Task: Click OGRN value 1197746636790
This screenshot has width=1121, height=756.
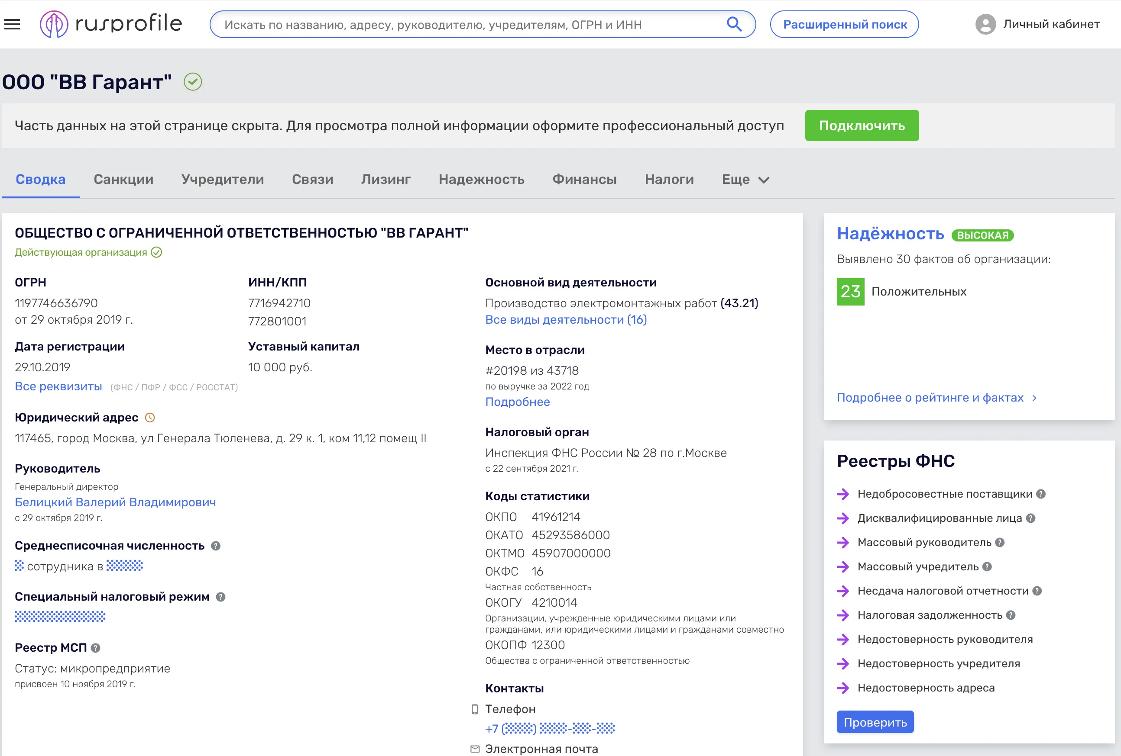Action: point(56,303)
